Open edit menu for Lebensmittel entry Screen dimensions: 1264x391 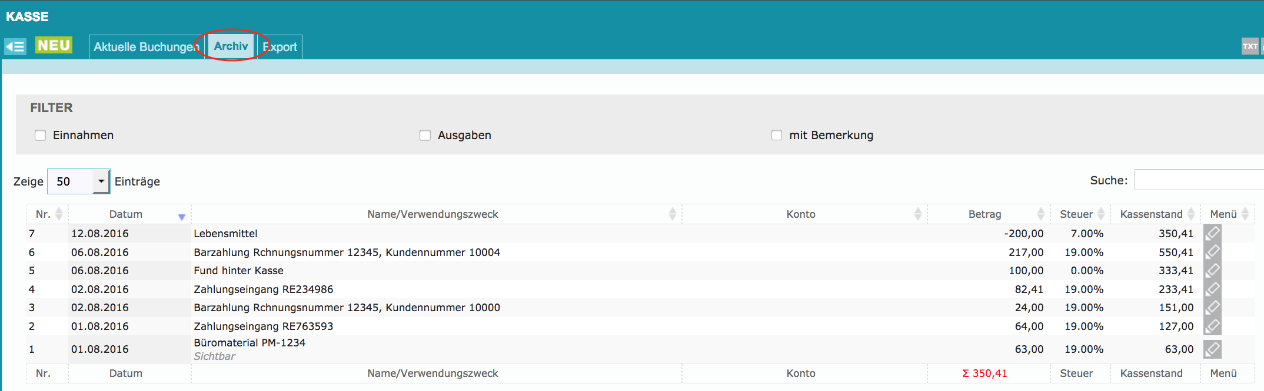click(1212, 234)
